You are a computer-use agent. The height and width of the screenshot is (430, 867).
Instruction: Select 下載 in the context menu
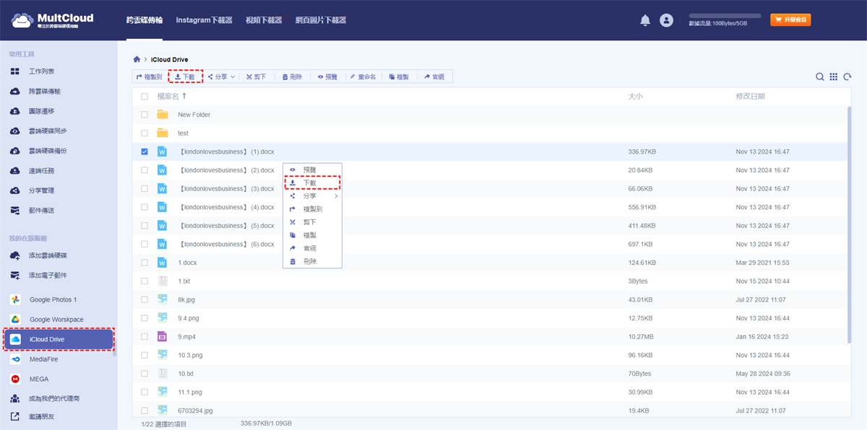[x=309, y=183]
